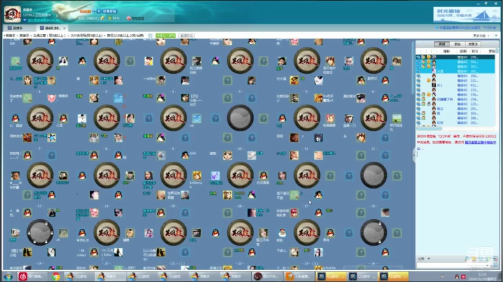Sort player list by the 级别 column
This screenshot has width=503, height=282.
pos(463,51)
